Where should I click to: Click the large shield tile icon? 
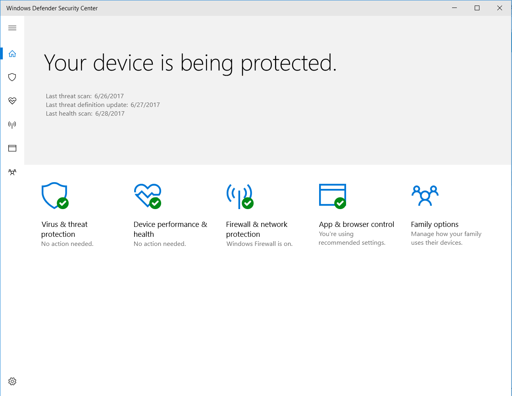(55, 195)
